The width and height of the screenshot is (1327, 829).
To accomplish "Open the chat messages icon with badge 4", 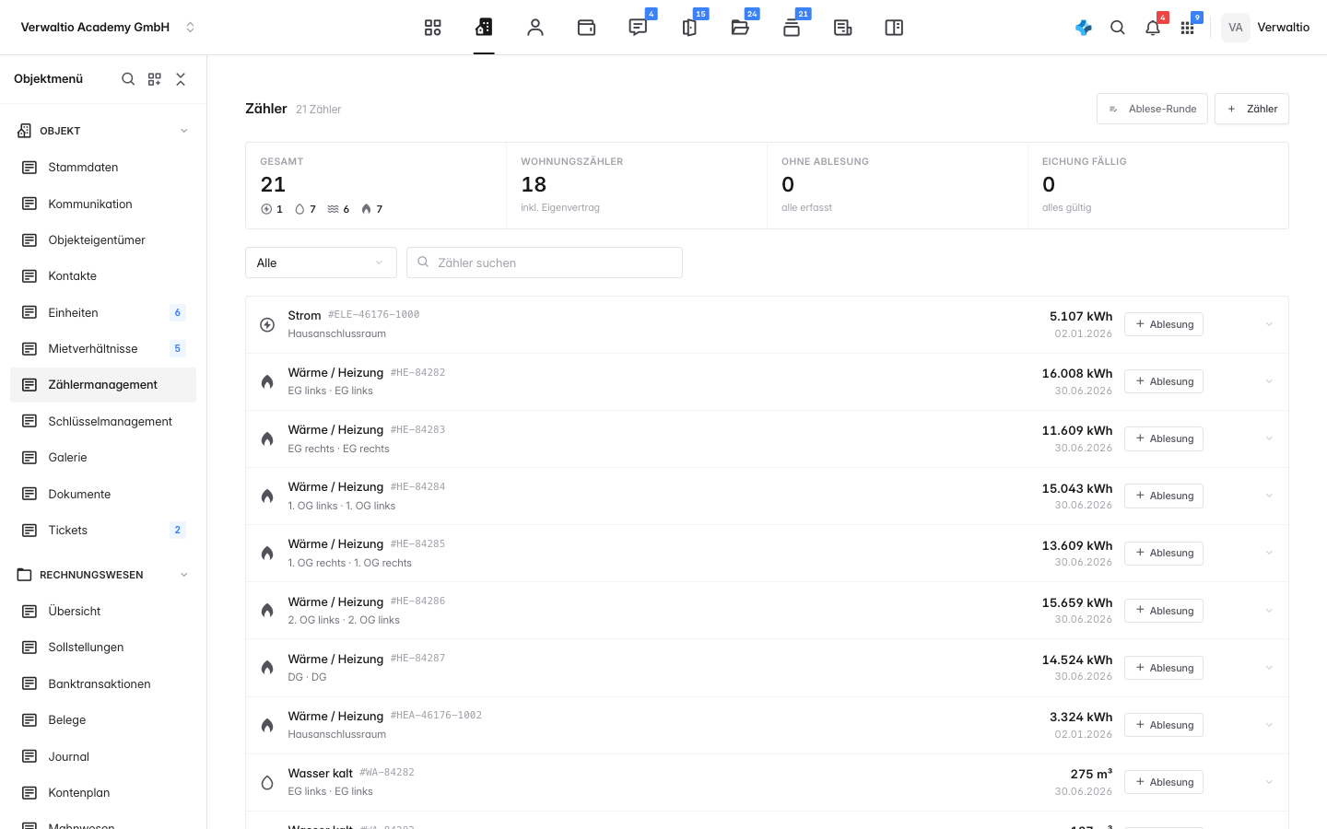I will tap(638, 28).
